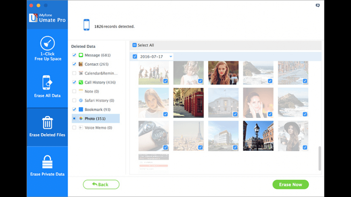The height and width of the screenshot is (197, 351).
Task: Click the broom icon for 1-Click Free Up Space
Action: [47, 43]
